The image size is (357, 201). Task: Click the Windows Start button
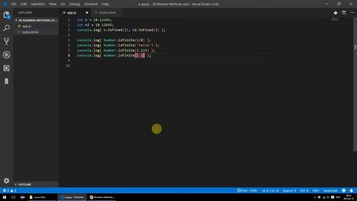point(4,197)
